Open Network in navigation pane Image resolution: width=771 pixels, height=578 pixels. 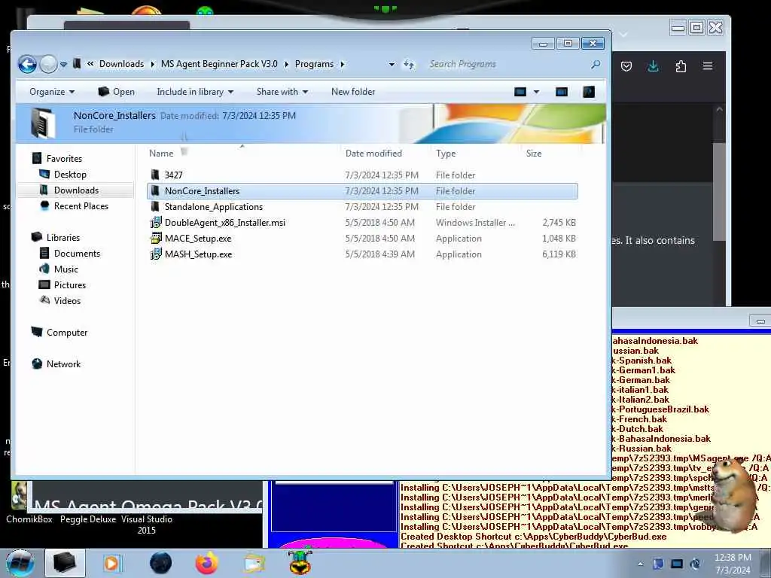(x=63, y=364)
